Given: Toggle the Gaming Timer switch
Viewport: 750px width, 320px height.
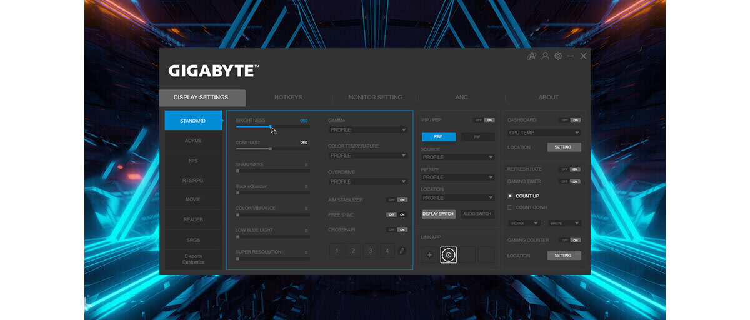Looking at the screenshot, I should 570,181.
